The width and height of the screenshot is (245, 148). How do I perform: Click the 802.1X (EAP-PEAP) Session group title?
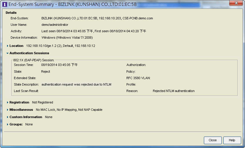(34, 60)
